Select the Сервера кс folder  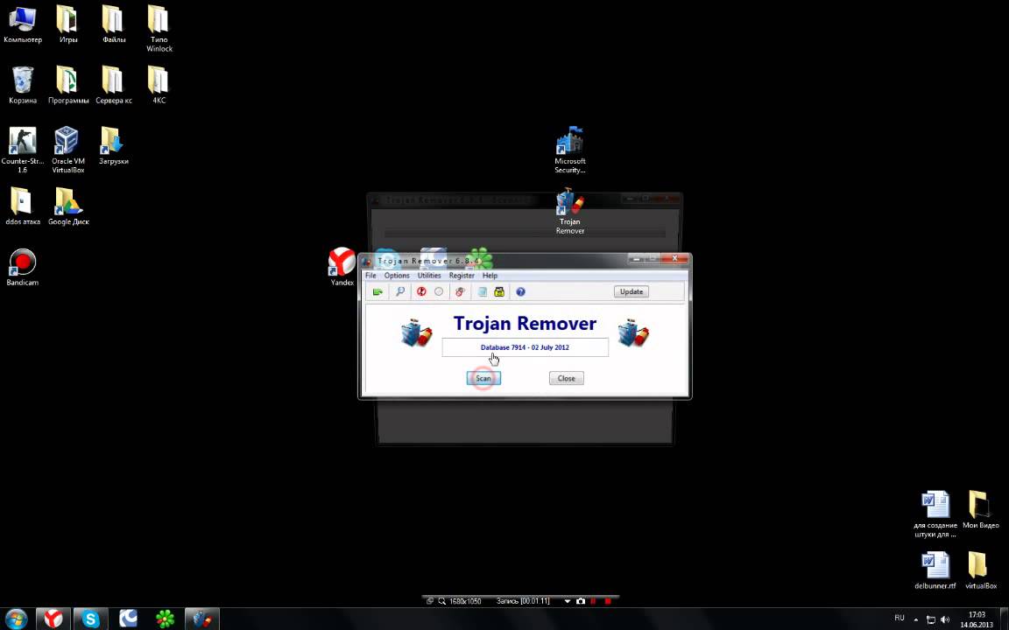point(114,85)
